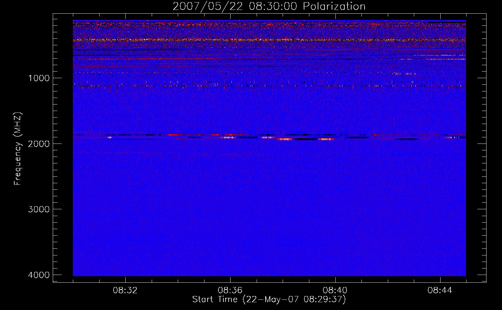Click the 1000 frequency axis value
This screenshot has width=502, height=310.
coord(39,78)
